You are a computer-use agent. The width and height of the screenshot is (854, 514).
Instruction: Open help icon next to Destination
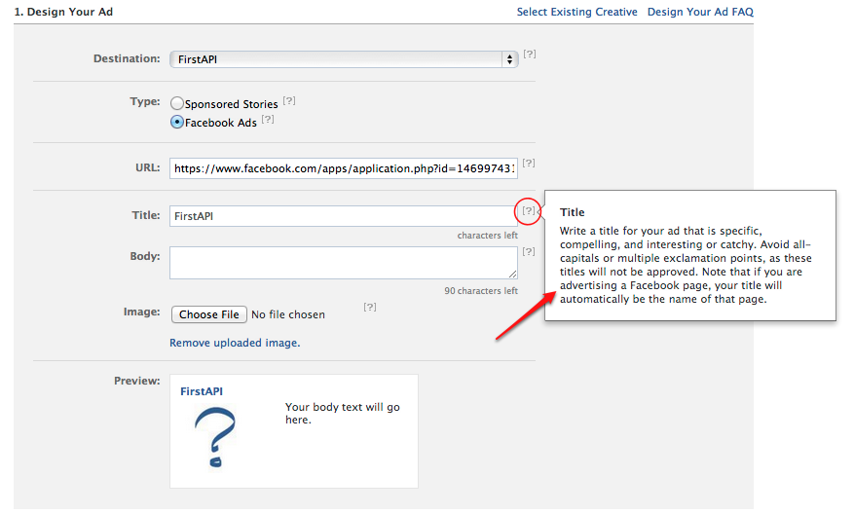[x=530, y=54]
